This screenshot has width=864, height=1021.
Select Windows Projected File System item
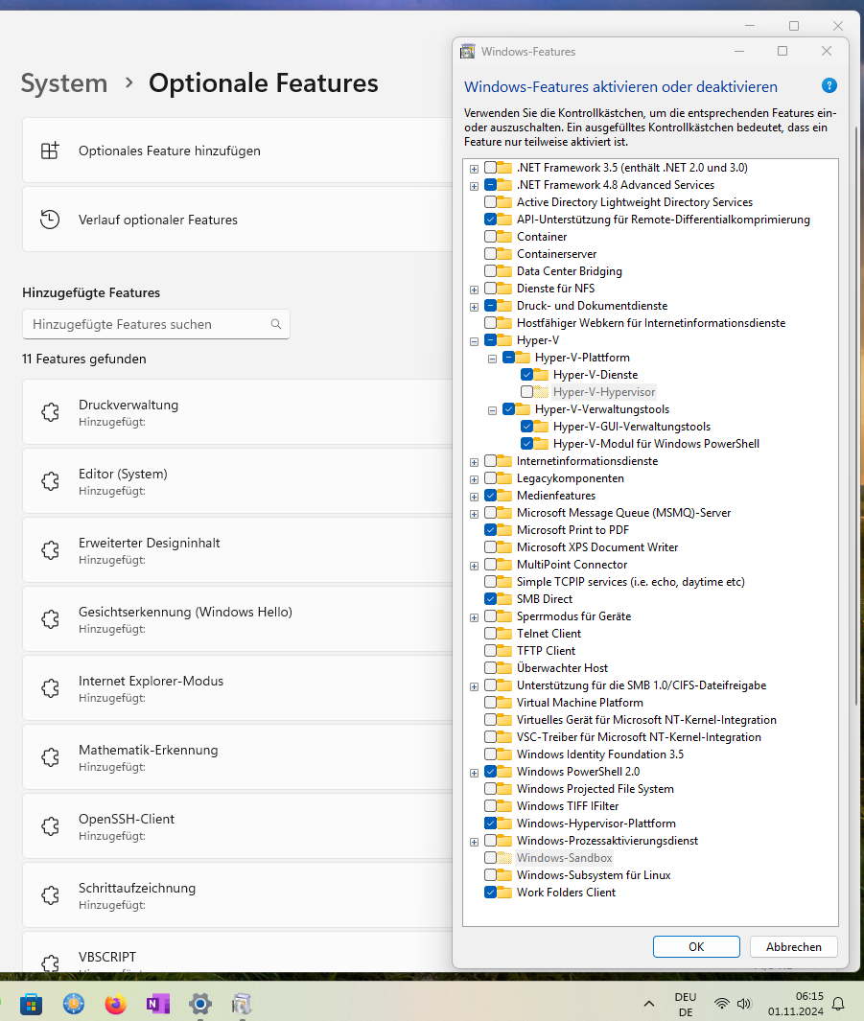coord(595,789)
